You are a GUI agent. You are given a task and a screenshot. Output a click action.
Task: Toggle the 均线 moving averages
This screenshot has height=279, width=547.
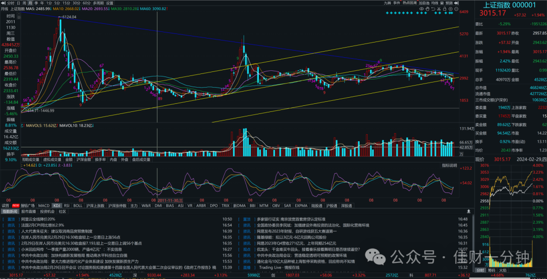tap(435, 3)
